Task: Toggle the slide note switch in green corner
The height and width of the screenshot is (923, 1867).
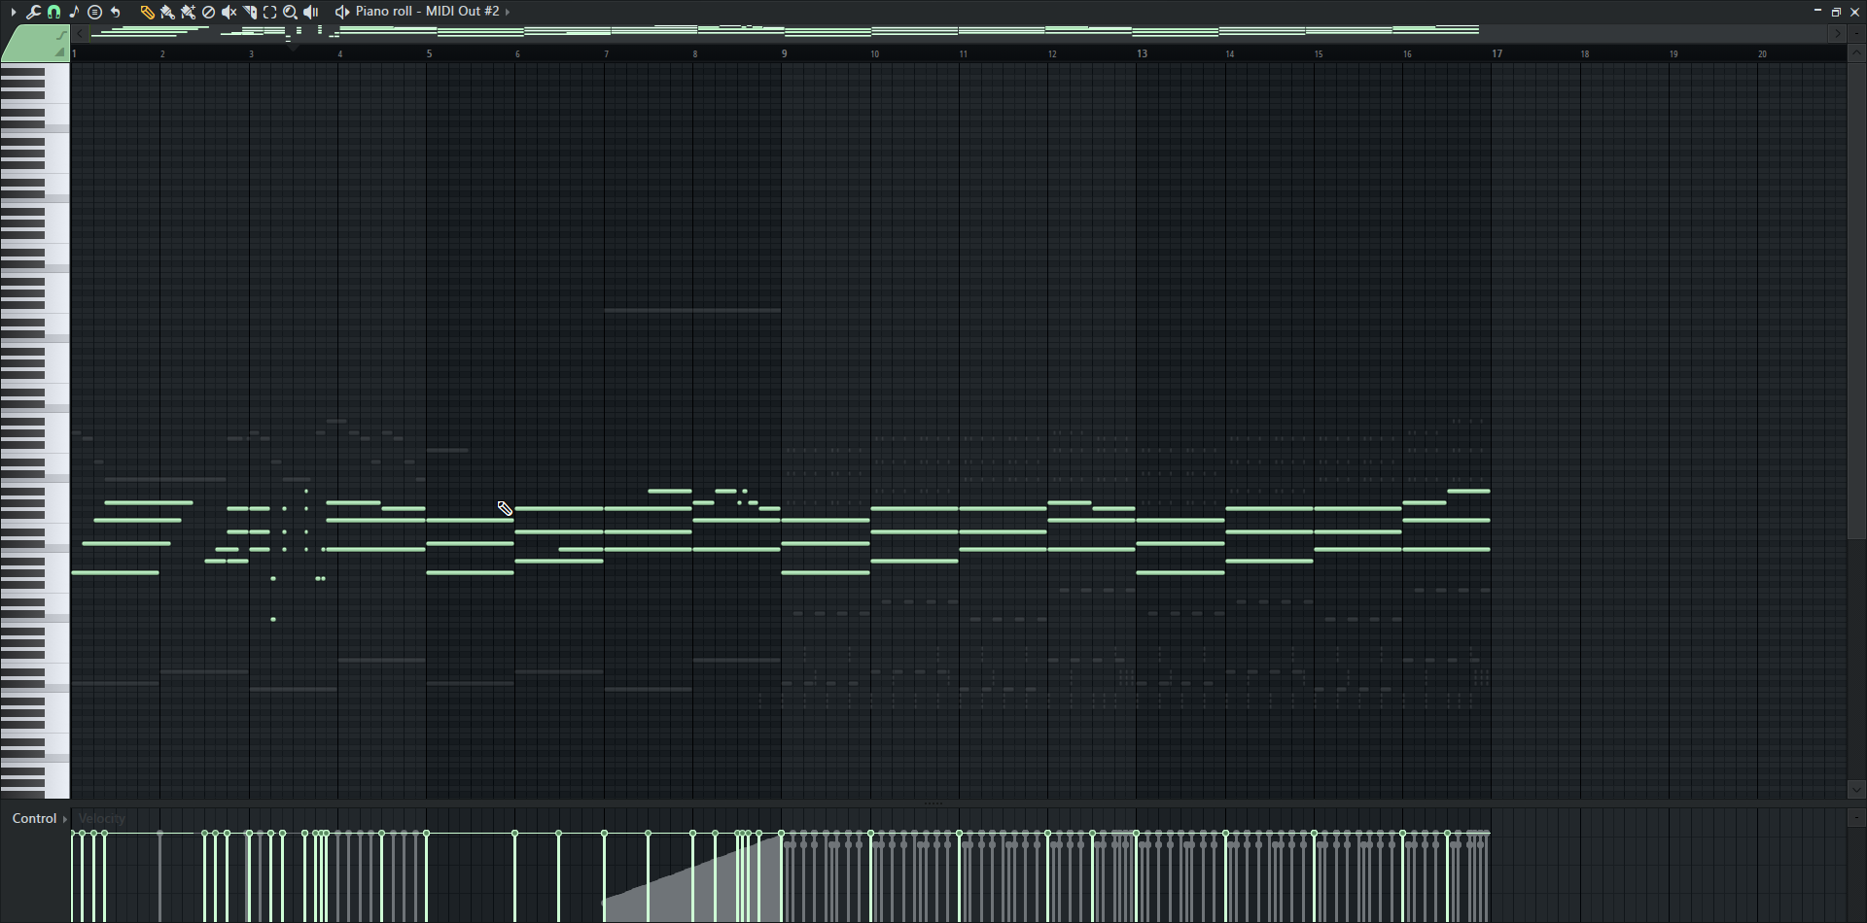Action: (60, 36)
